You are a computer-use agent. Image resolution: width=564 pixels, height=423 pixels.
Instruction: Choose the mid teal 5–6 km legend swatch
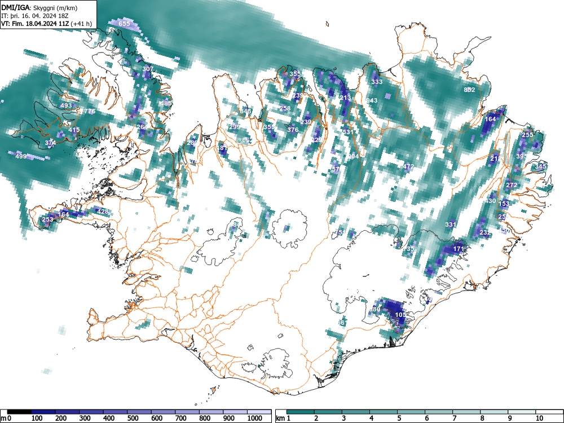411,412
